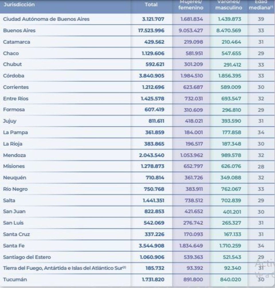
Task: Select the Chubut row label
Action: [12, 64]
